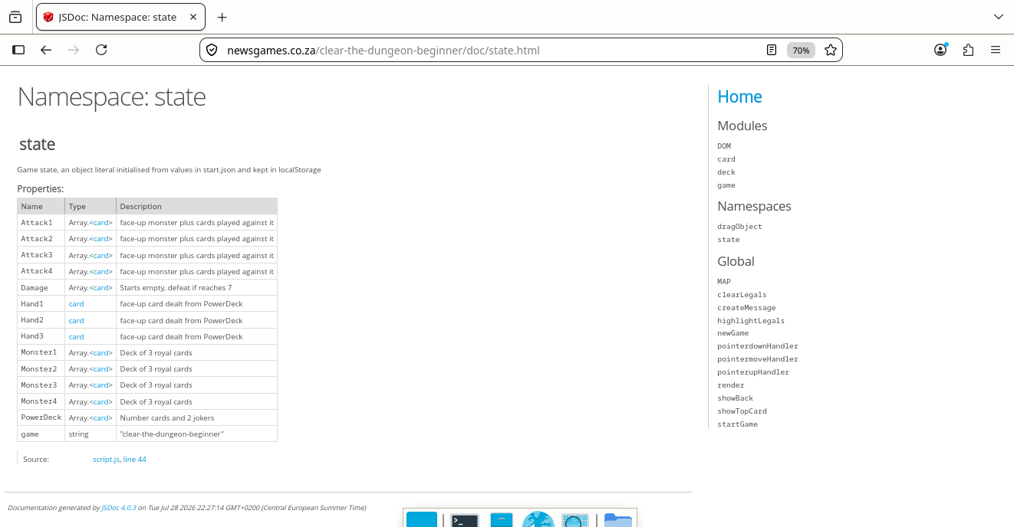Open the deck module link

726,172
